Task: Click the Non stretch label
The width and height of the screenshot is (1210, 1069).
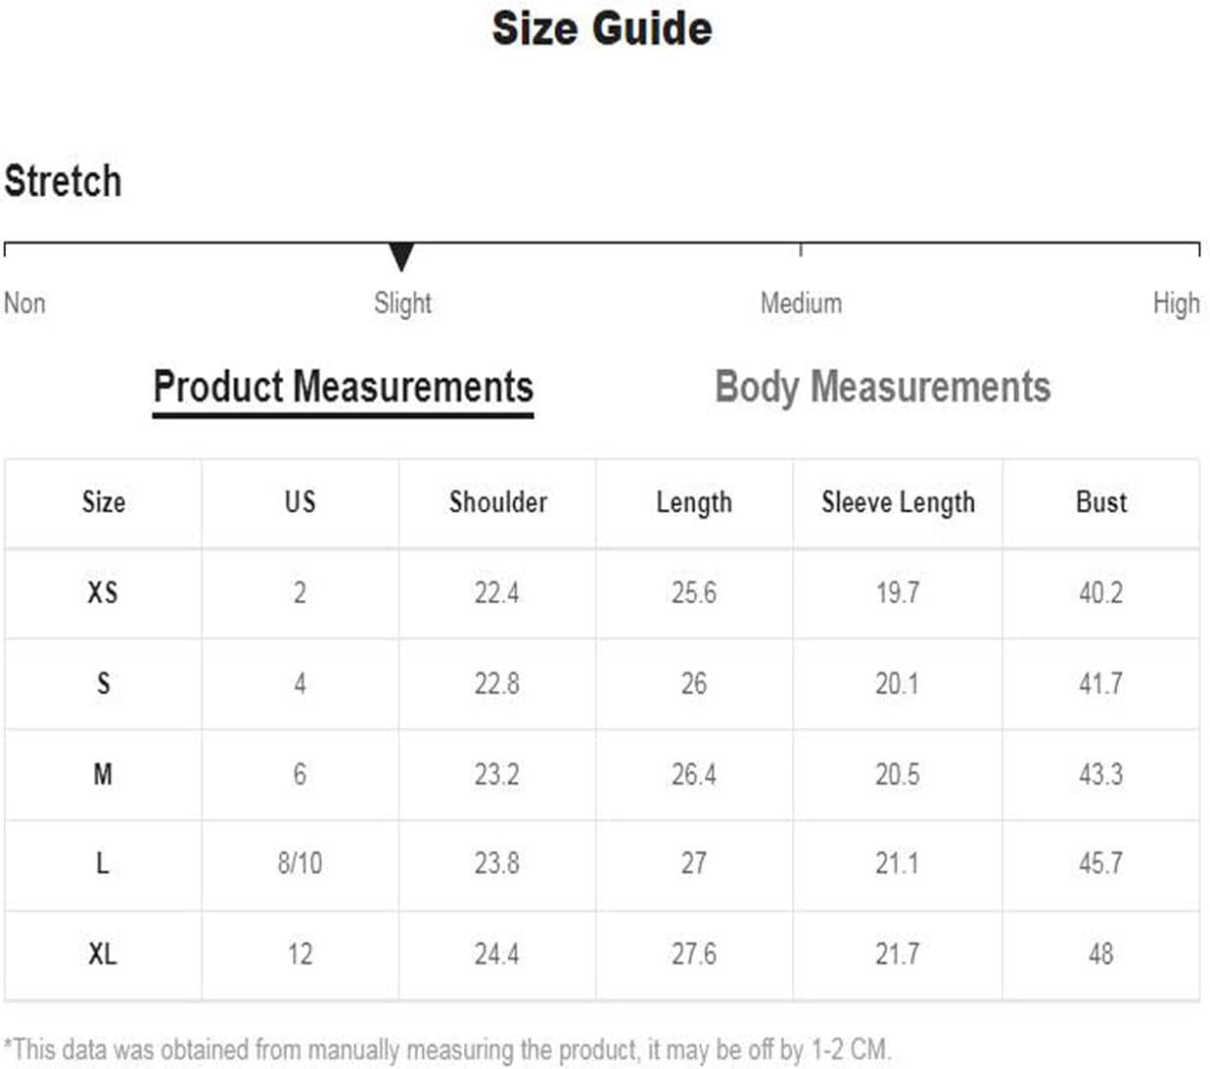Action: [24, 303]
